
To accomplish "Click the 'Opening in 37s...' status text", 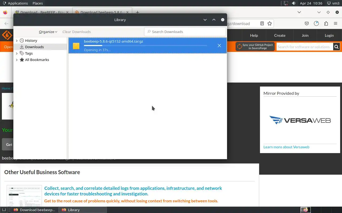I will pos(97,50).
